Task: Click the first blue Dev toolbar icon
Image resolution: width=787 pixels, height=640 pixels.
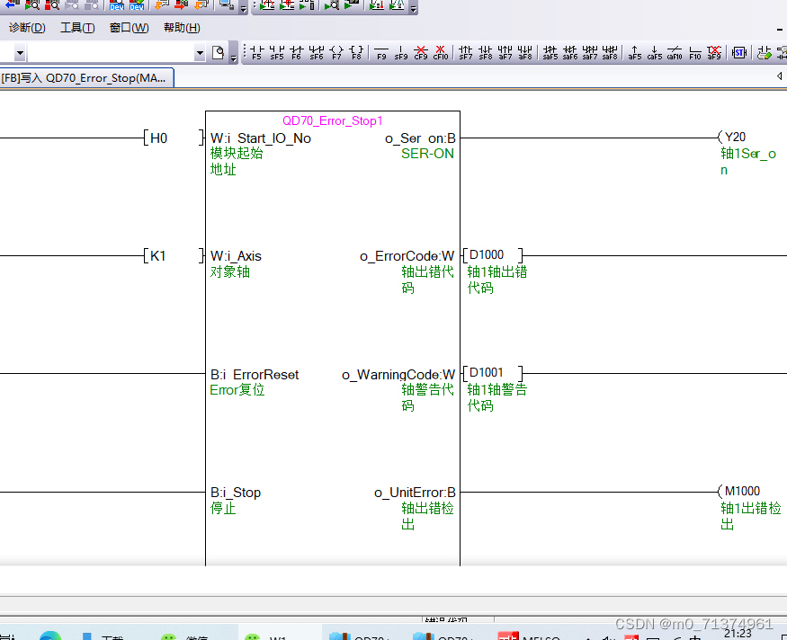Action: (116, 5)
